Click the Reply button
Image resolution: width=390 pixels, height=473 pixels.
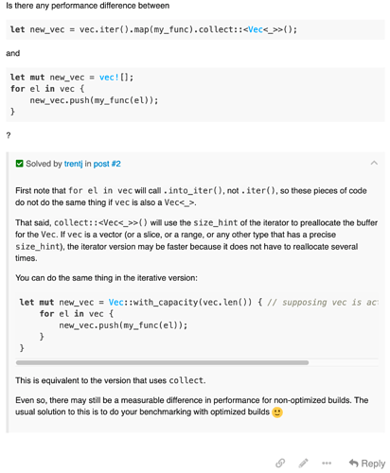(367, 464)
